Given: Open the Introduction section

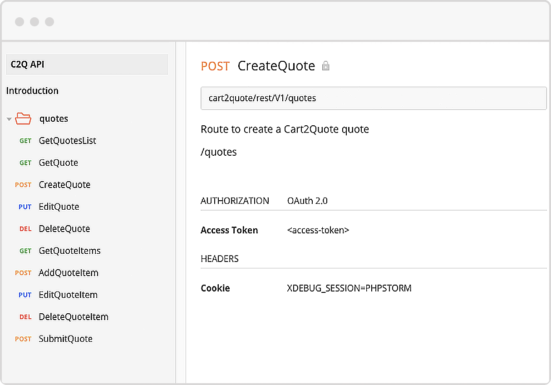Looking at the screenshot, I should pos(32,91).
